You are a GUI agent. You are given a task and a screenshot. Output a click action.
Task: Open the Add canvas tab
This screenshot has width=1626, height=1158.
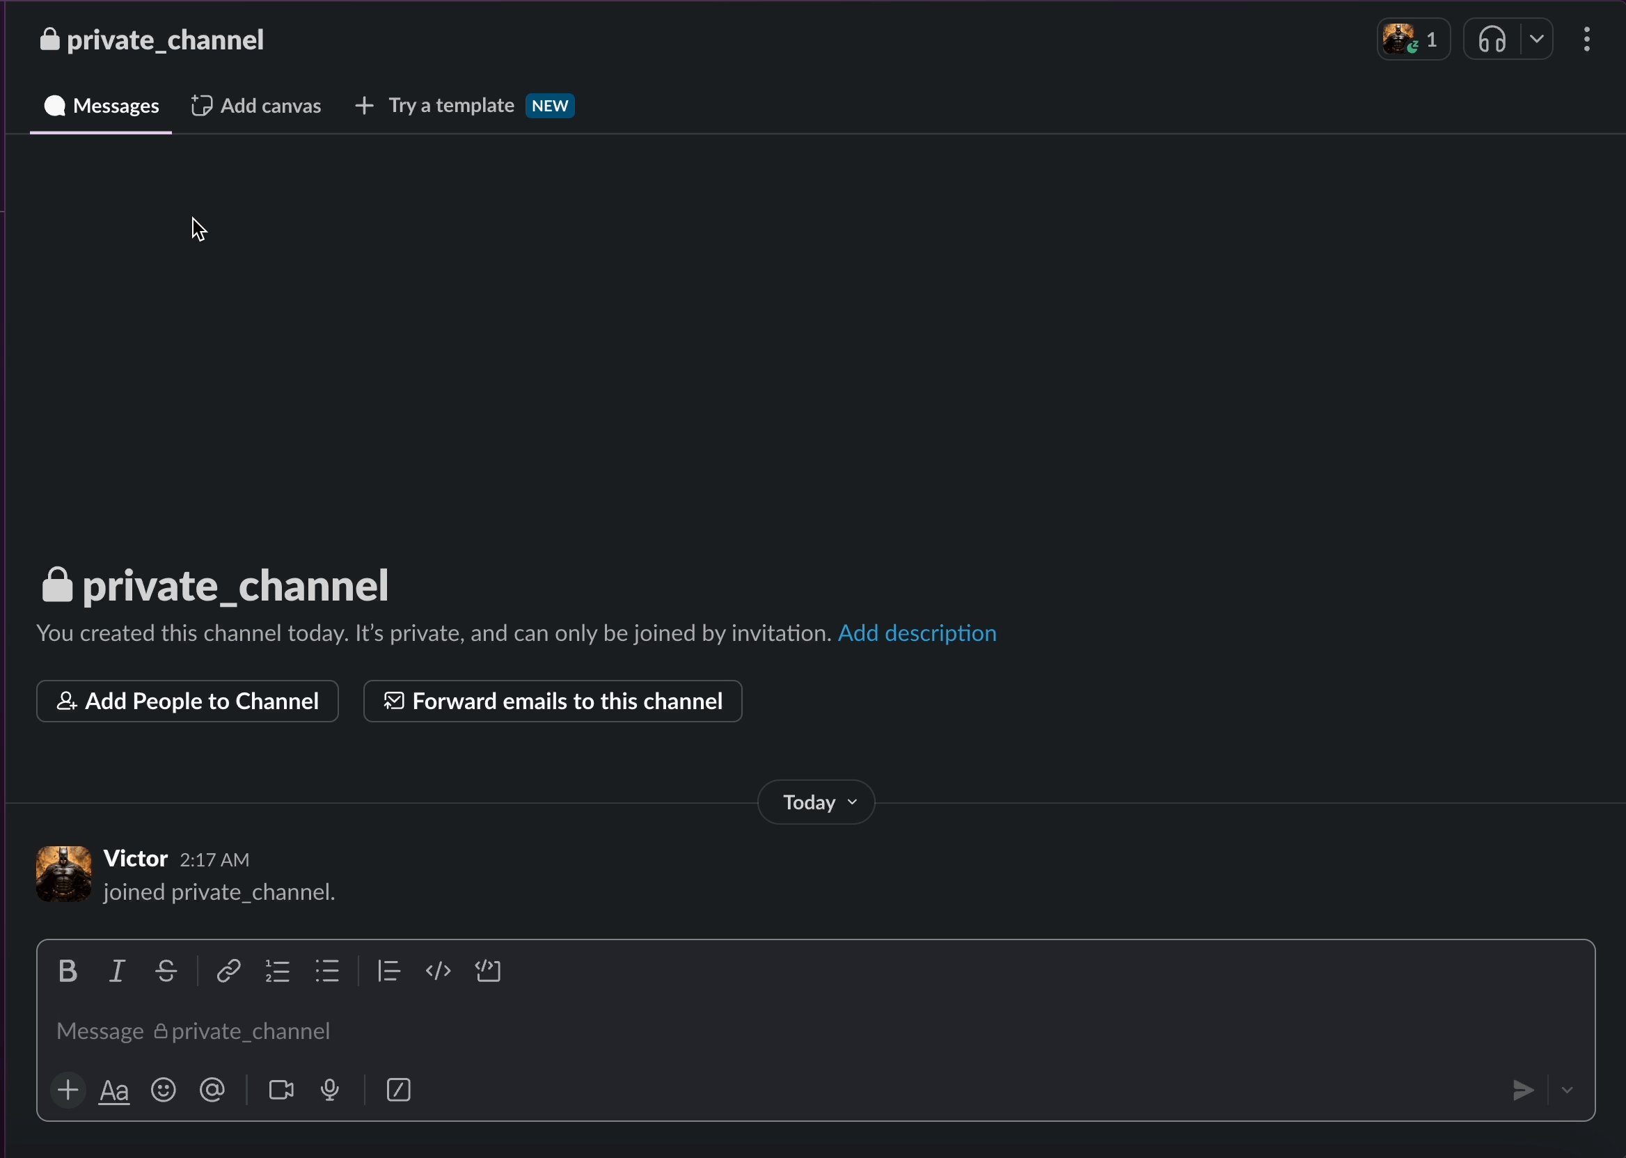tap(257, 106)
